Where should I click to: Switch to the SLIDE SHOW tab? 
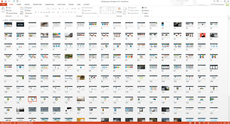(61, 4)
